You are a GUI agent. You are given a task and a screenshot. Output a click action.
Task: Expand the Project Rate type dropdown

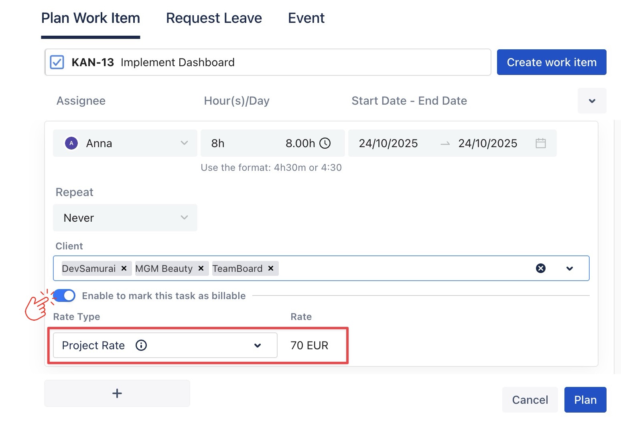pyautogui.click(x=257, y=345)
